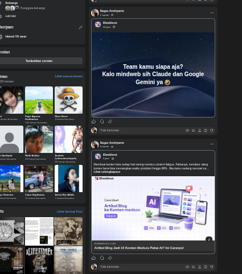The height and width of the screenshot is (274, 242).
Task: Open the 'Team kamu siapa aja?' shared image
Action: [153, 74]
